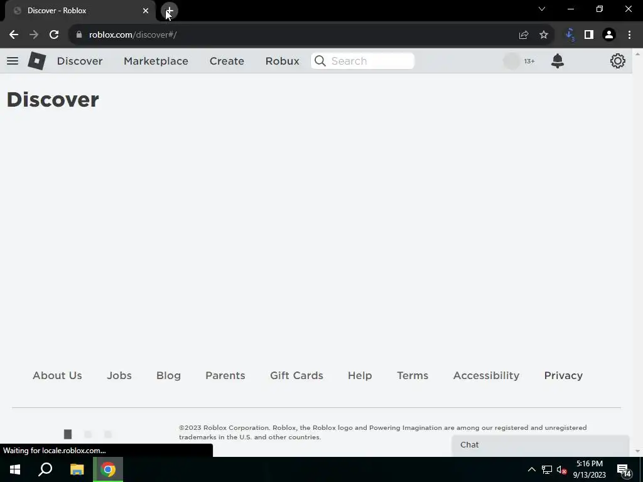Open a new browser tab

click(x=170, y=11)
